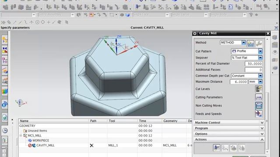Click the Verify tool path icon in Actions
This screenshot has width=280, height=157.
(233, 148)
